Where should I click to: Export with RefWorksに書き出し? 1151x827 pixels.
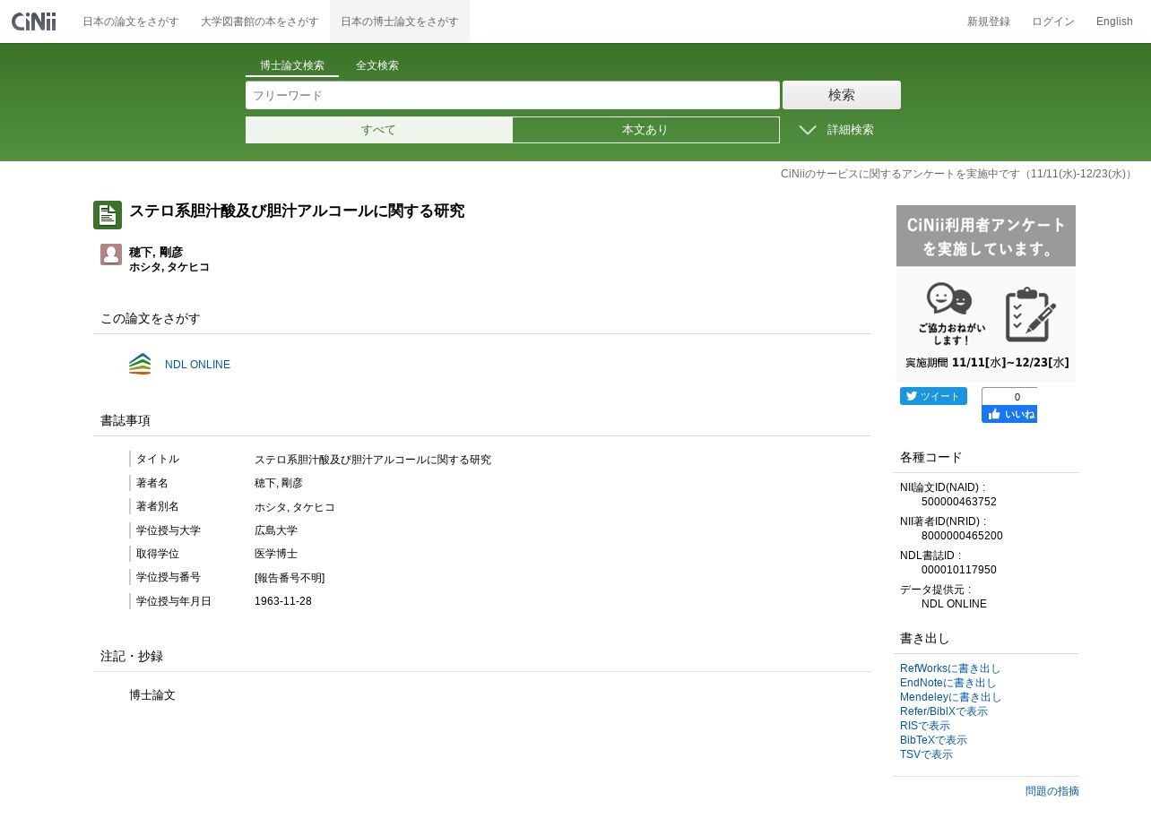point(950,668)
